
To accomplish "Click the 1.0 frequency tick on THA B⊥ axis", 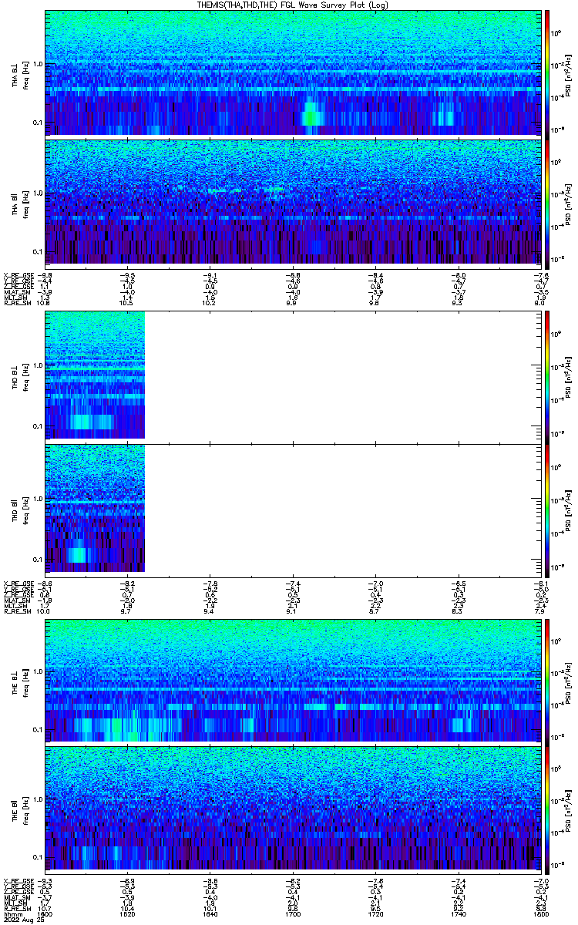I will [x=36, y=64].
